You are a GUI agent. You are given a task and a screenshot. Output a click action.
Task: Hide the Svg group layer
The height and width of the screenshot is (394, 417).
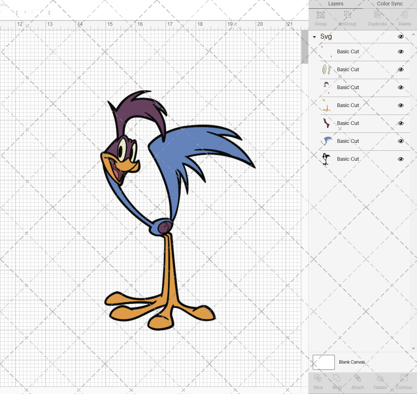coord(400,37)
